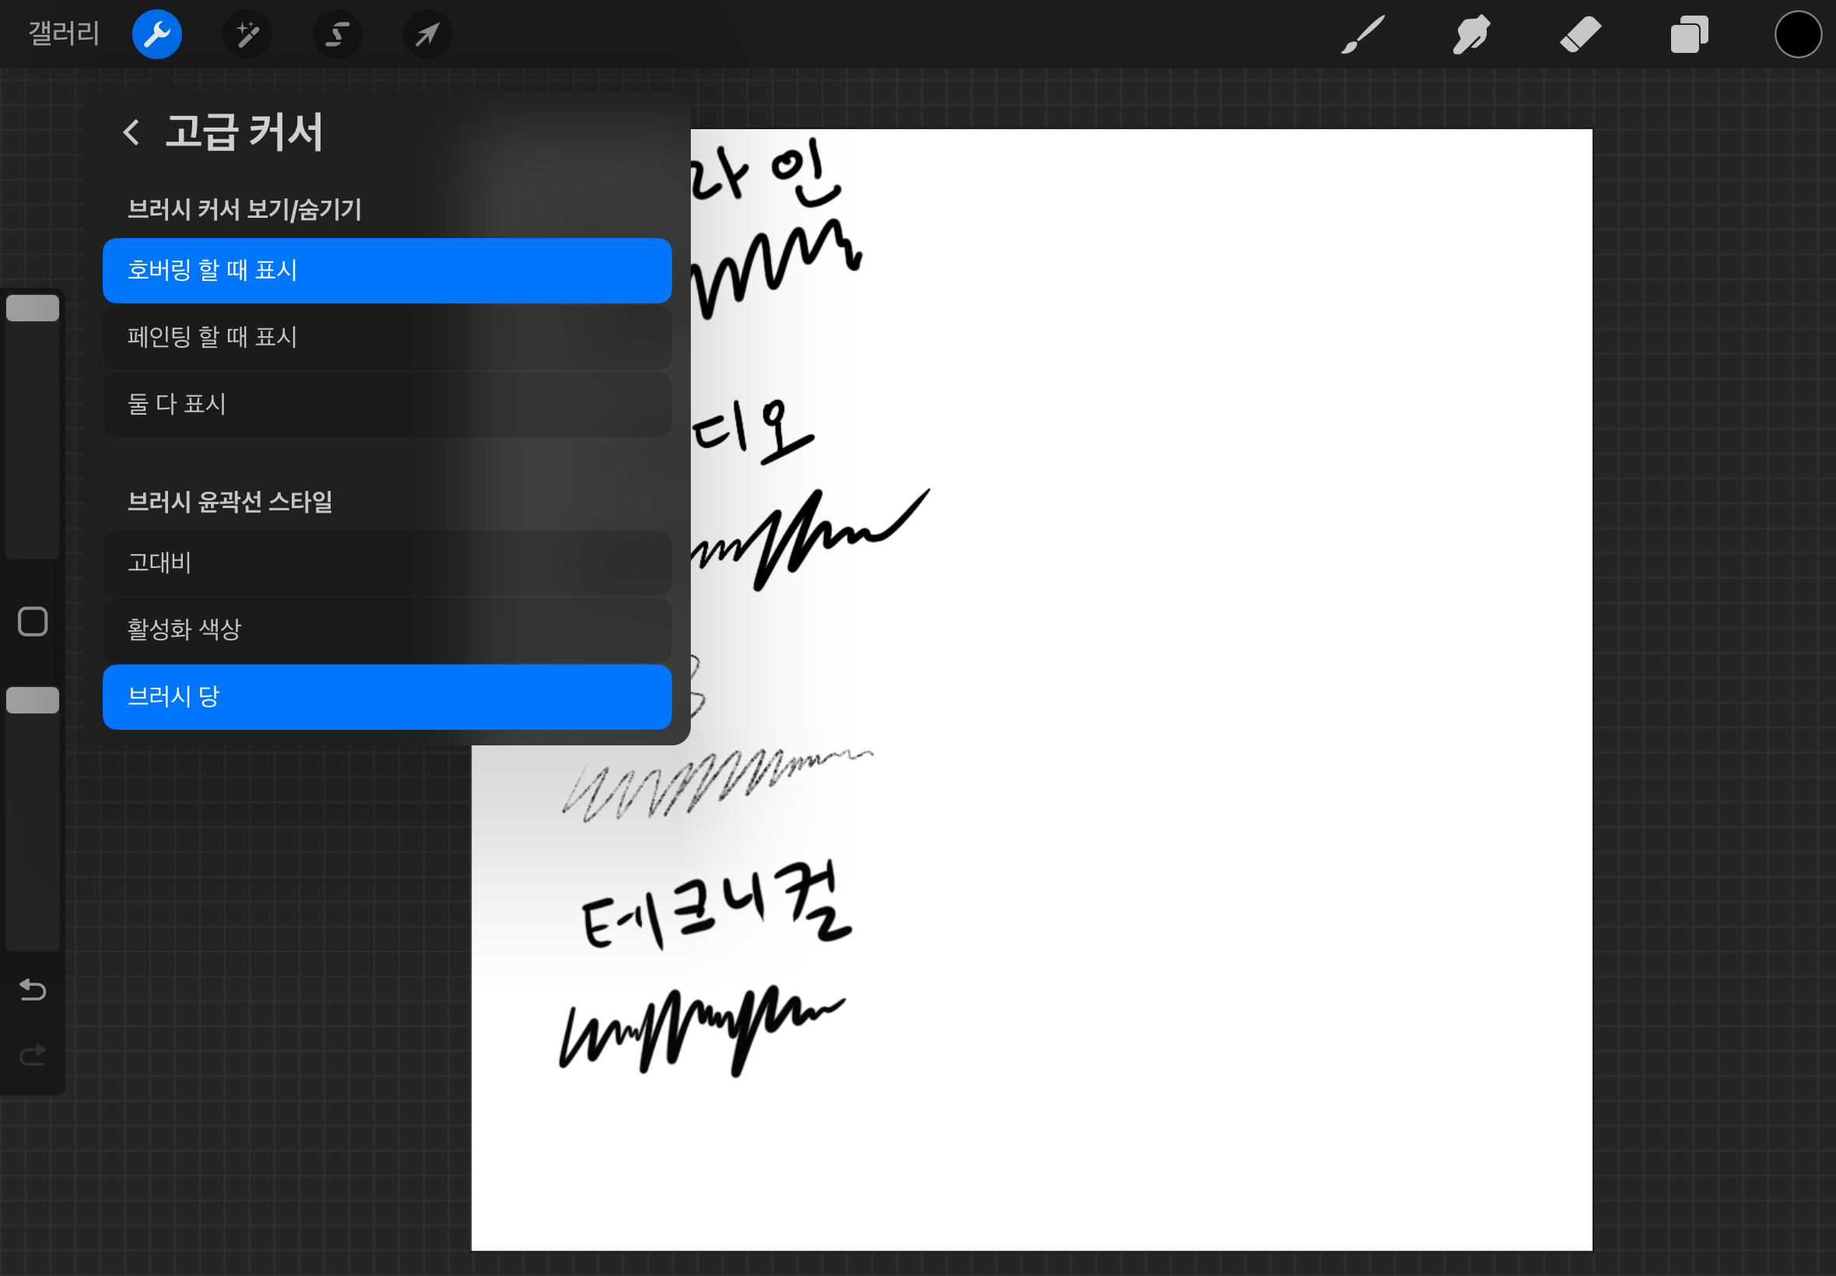This screenshot has height=1276, width=1836.
Task: Select 페인팅 할 때 표시 option
Action: click(x=387, y=338)
